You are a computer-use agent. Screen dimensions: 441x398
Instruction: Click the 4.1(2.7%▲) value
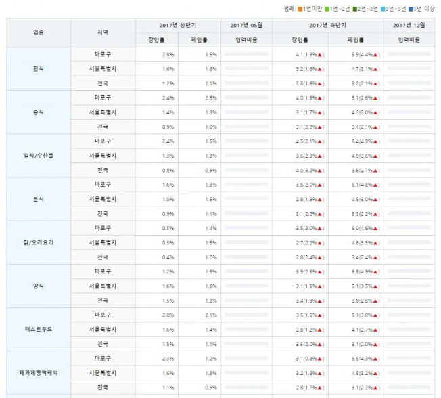366,330
